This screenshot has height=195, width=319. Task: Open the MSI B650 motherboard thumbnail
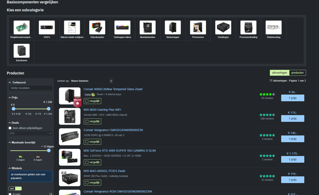point(69,116)
